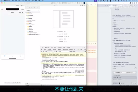Click the scroll-to-bottom arrow in AI chat

(x=135, y=68)
